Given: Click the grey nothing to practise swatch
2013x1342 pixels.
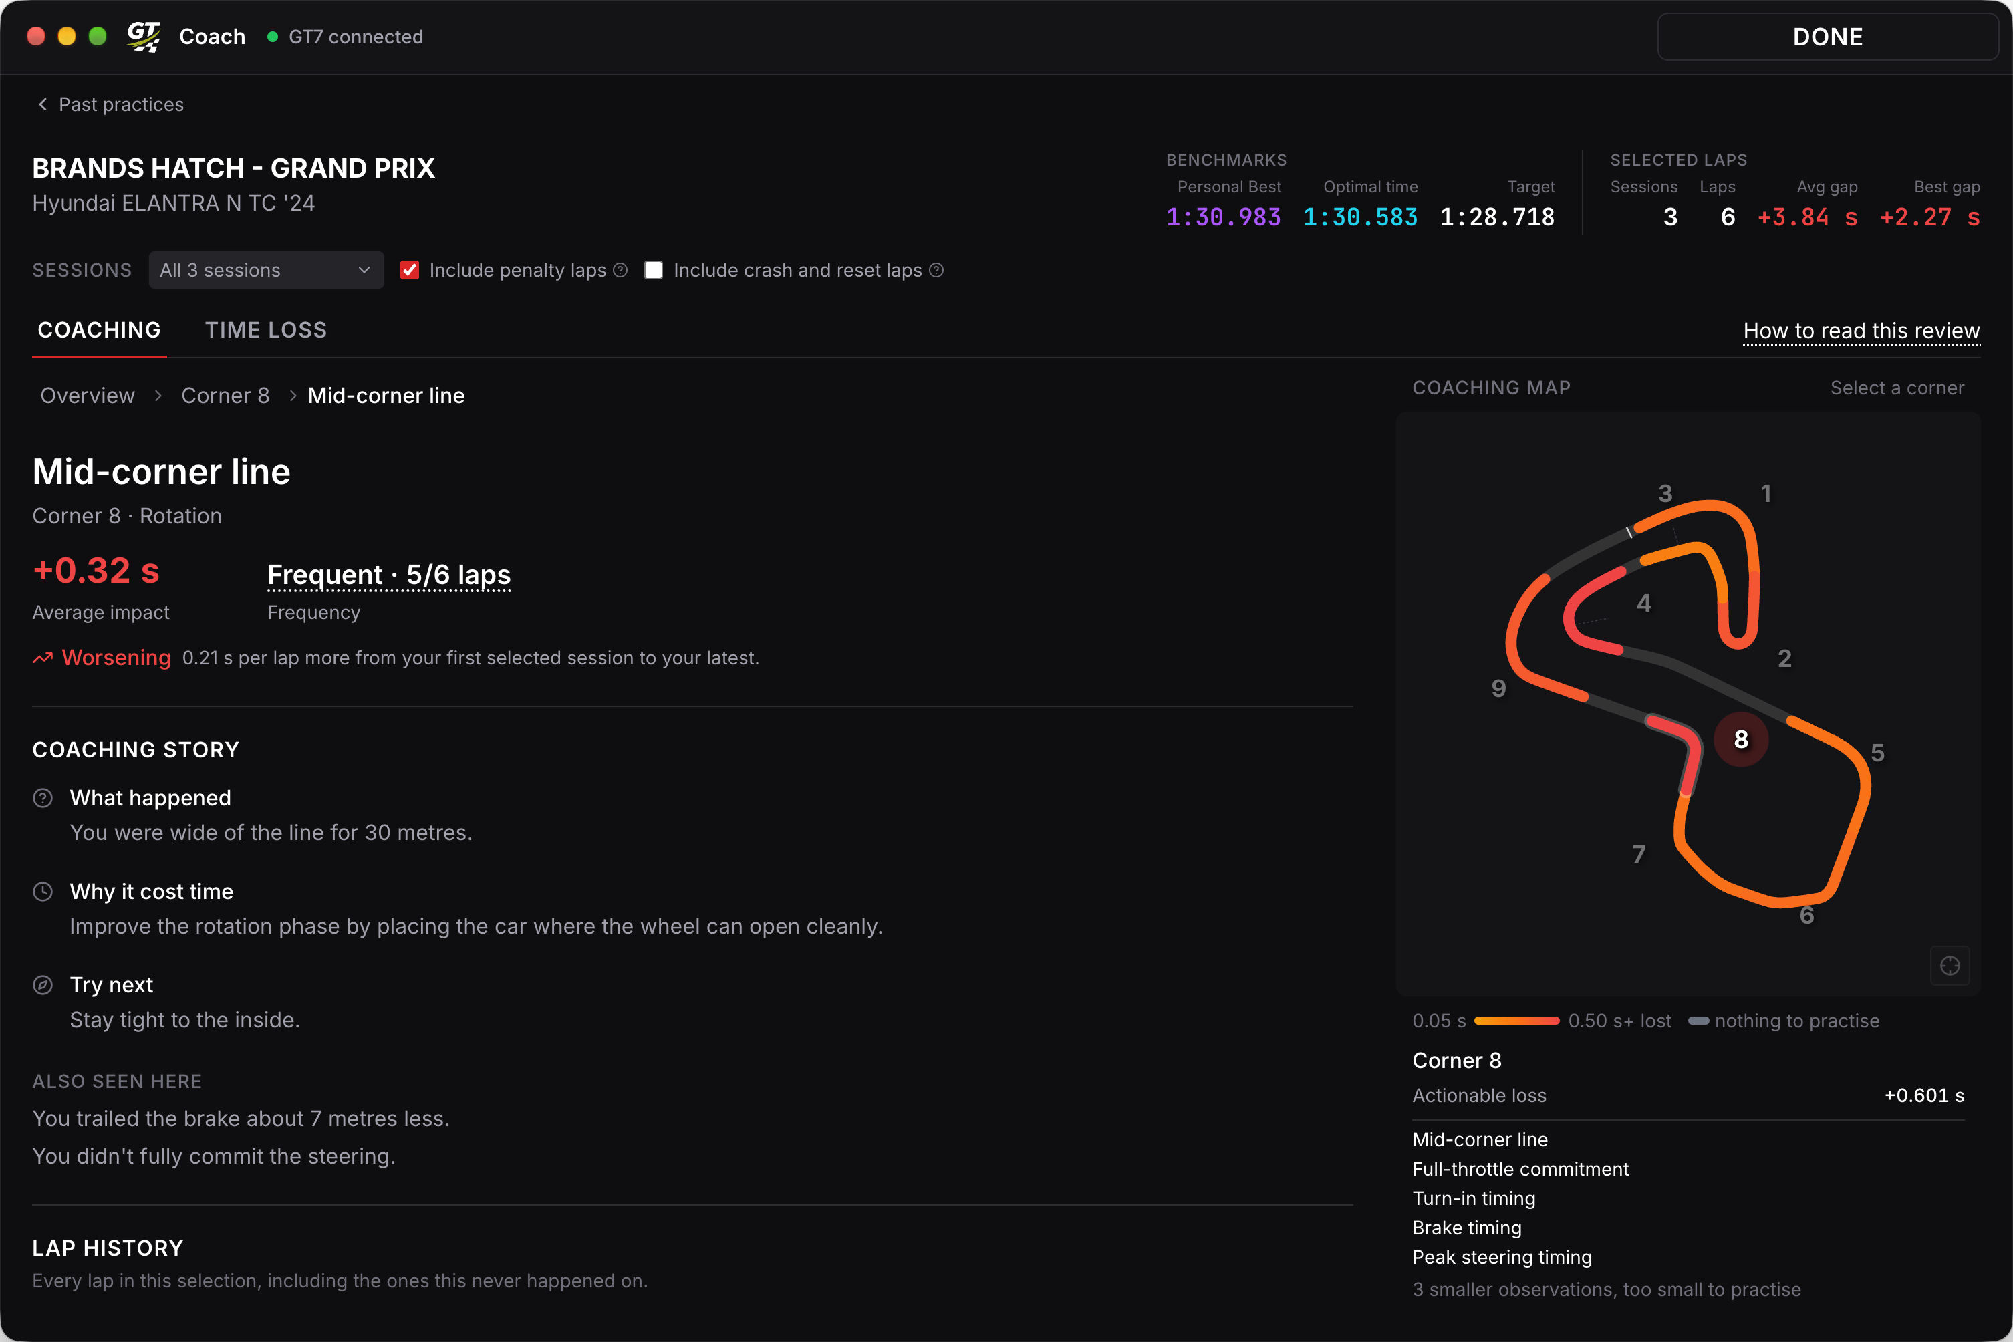Looking at the screenshot, I should pos(1699,1020).
